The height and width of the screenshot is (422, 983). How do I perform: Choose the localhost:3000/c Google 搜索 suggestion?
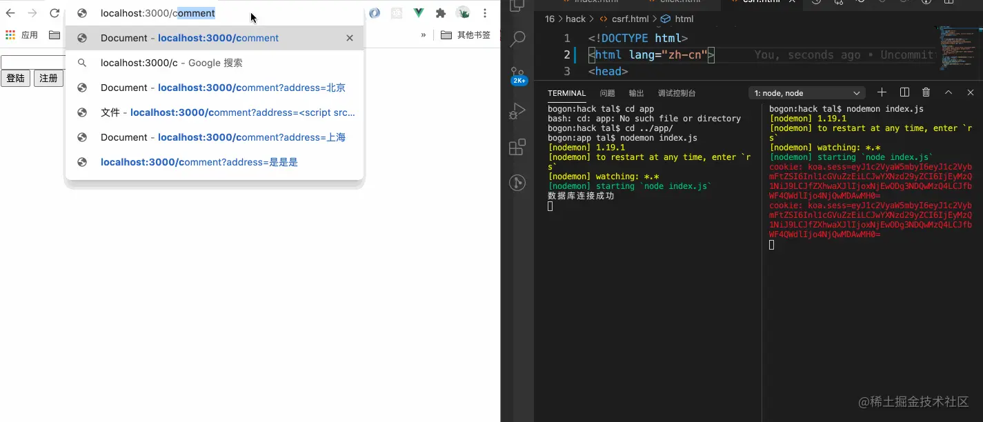(x=215, y=63)
